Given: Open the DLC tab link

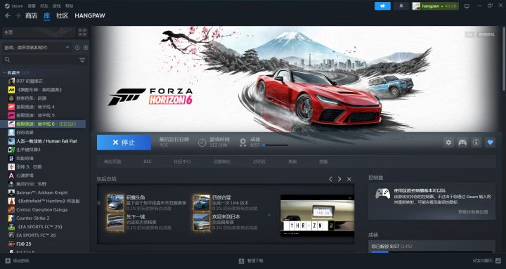Looking at the screenshot, I should click(148, 162).
